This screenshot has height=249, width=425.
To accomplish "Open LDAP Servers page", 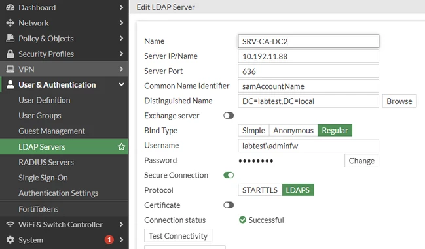I will pyautogui.click(x=64, y=147).
